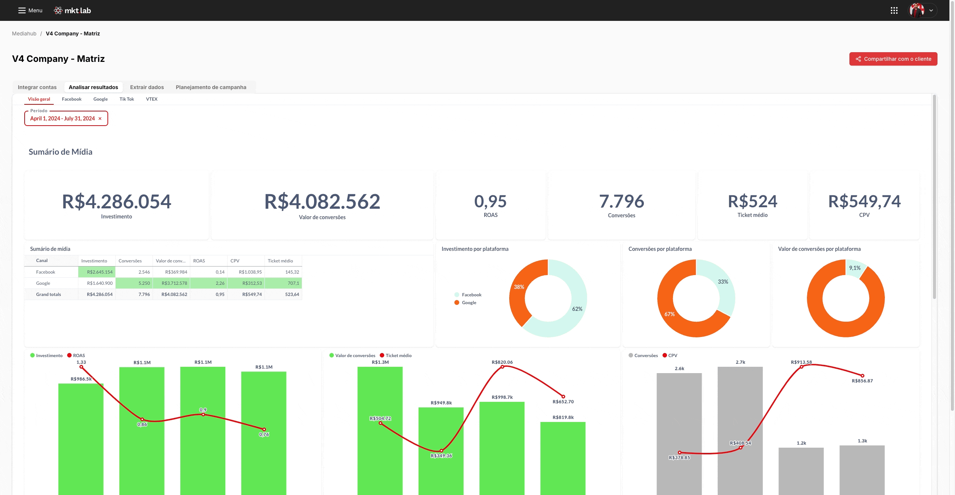Click the R$549,74 CPV card
The width and height of the screenshot is (955, 495).
(864, 205)
